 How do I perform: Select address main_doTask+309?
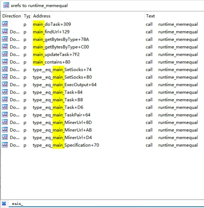(52, 24)
